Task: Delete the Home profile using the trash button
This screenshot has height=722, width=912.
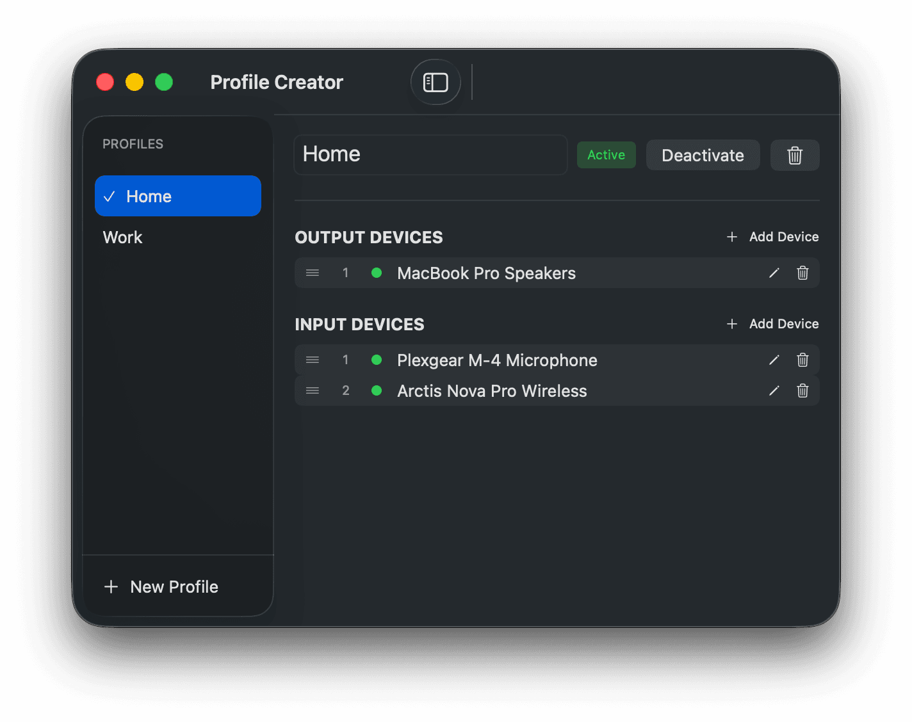Action: tap(795, 156)
